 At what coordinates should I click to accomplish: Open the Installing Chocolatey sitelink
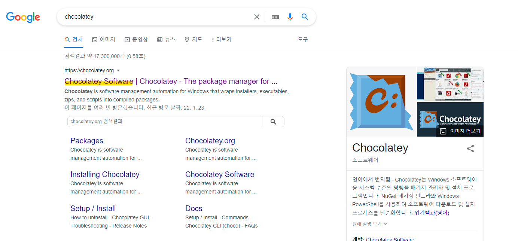click(105, 174)
